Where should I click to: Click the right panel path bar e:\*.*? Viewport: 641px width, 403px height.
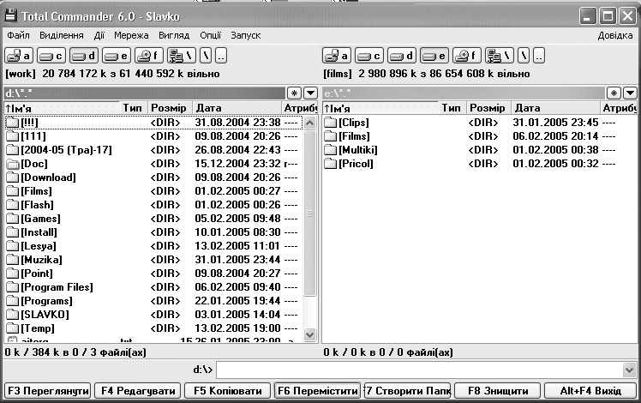(x=464, y=93)
